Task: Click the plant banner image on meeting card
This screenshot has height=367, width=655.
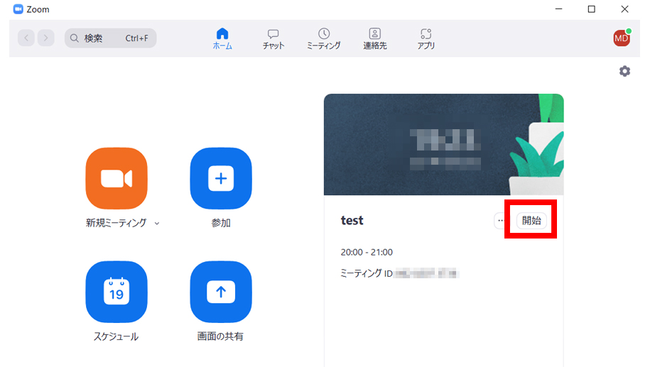Action: click(x=443, y=145)
